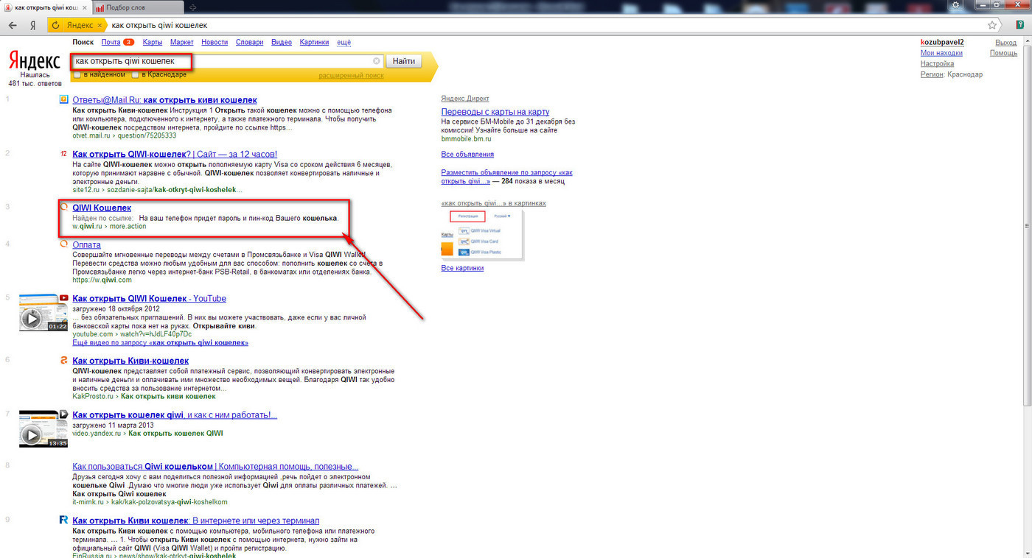Open the Видео service link

282,42
